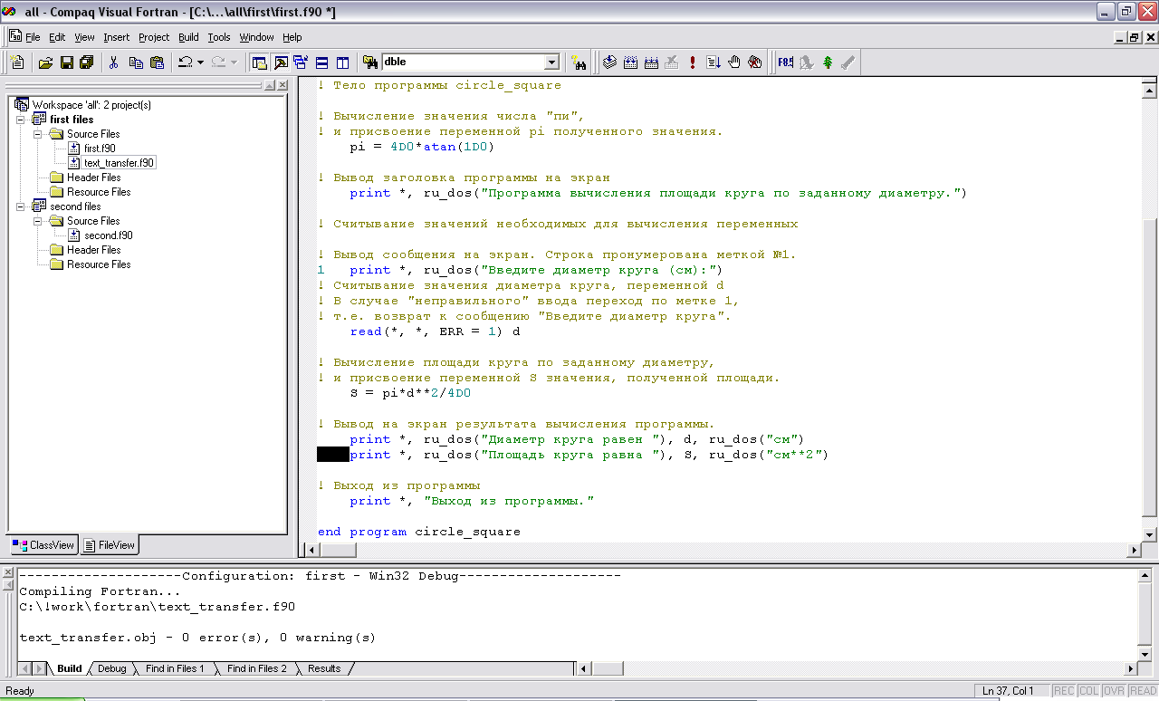Click the 'end program circle_square' code line
The image size is (1159, 701).
tap(419, 532)
